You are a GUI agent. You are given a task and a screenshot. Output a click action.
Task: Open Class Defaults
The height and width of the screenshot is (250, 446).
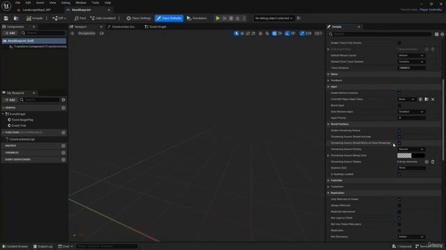(x=169, y=18)
